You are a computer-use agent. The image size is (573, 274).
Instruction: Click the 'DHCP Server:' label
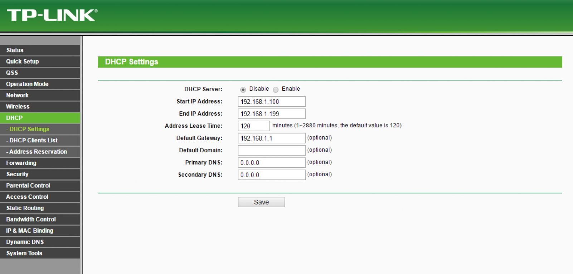point(203,89)
